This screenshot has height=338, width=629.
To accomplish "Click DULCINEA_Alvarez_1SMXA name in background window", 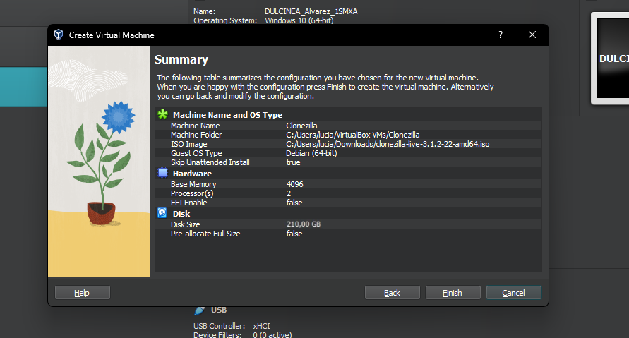I will (x=311, y=11).
